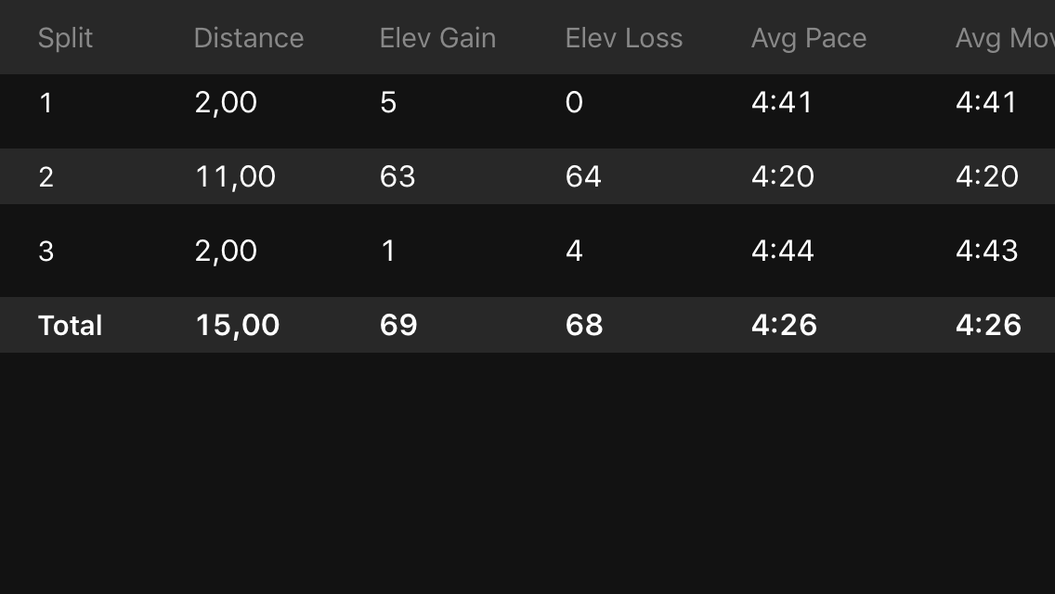Select the Avg Pace column header
This screenshot has width=1055, height=594.
point(809,38)
